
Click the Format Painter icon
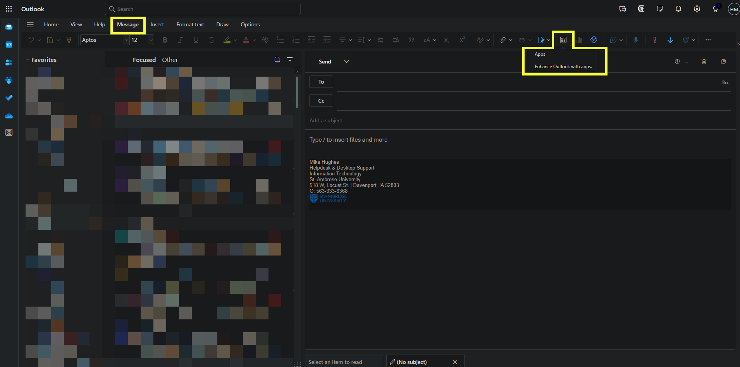69,40
